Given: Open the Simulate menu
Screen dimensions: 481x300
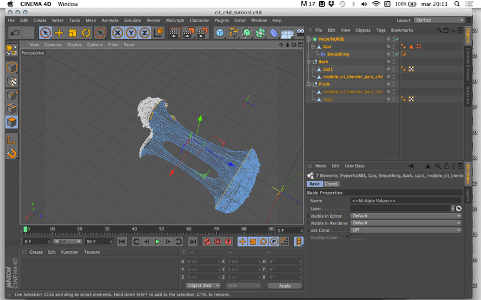Looking at the screenshot, I should [x=132, y=20].
